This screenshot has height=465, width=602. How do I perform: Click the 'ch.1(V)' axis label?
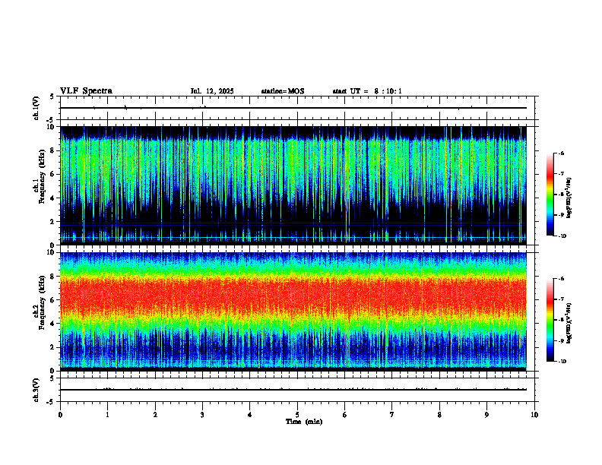[x=36, y=108]
